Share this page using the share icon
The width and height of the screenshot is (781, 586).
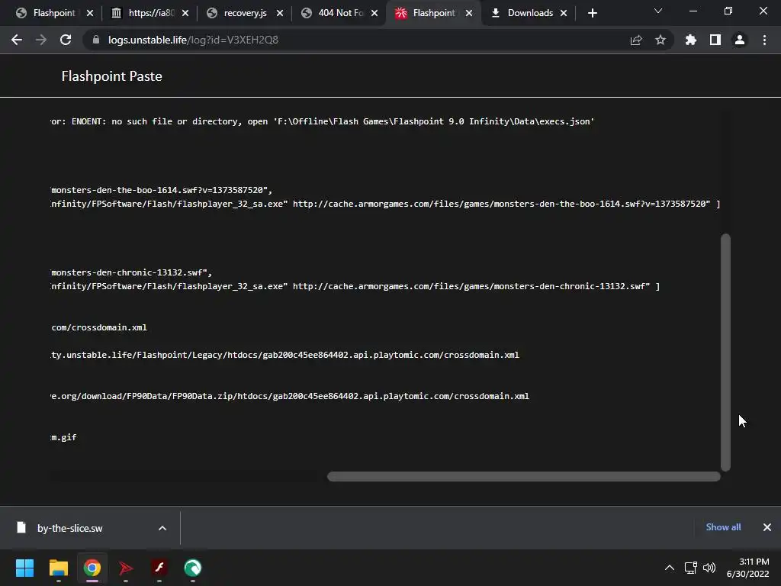[x=636, y=40]
